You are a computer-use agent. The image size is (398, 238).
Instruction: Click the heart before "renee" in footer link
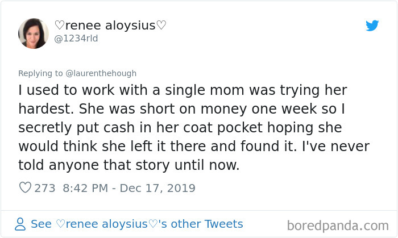coord(59,224)
